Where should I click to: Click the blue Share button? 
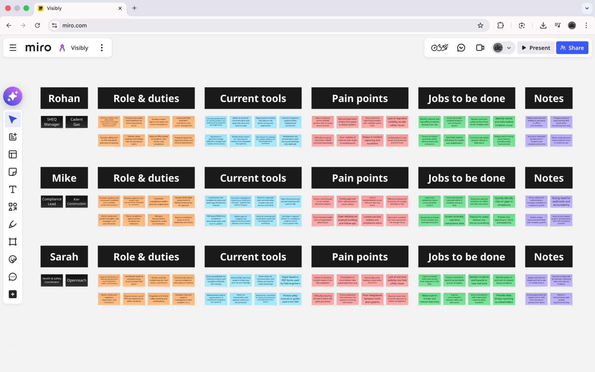point(572,48)
